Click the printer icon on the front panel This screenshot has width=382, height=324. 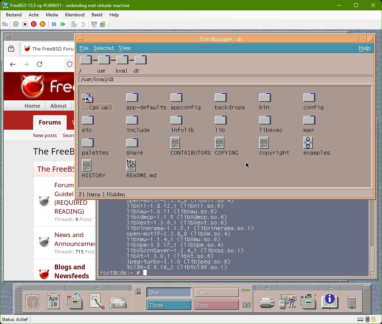pyautogui.click(x=267, y=302)
